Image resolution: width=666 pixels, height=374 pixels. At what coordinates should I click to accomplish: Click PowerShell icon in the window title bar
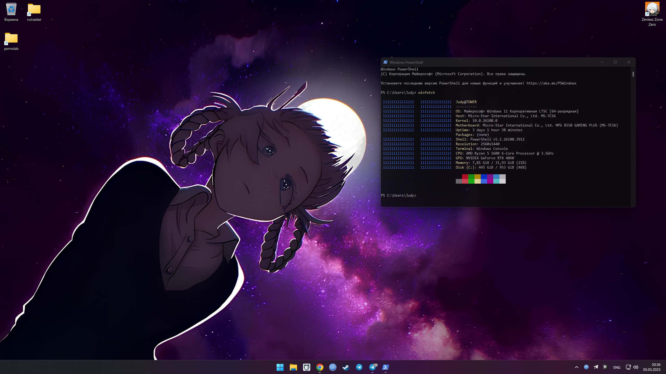pyautogui.click(x=386, y=62)
